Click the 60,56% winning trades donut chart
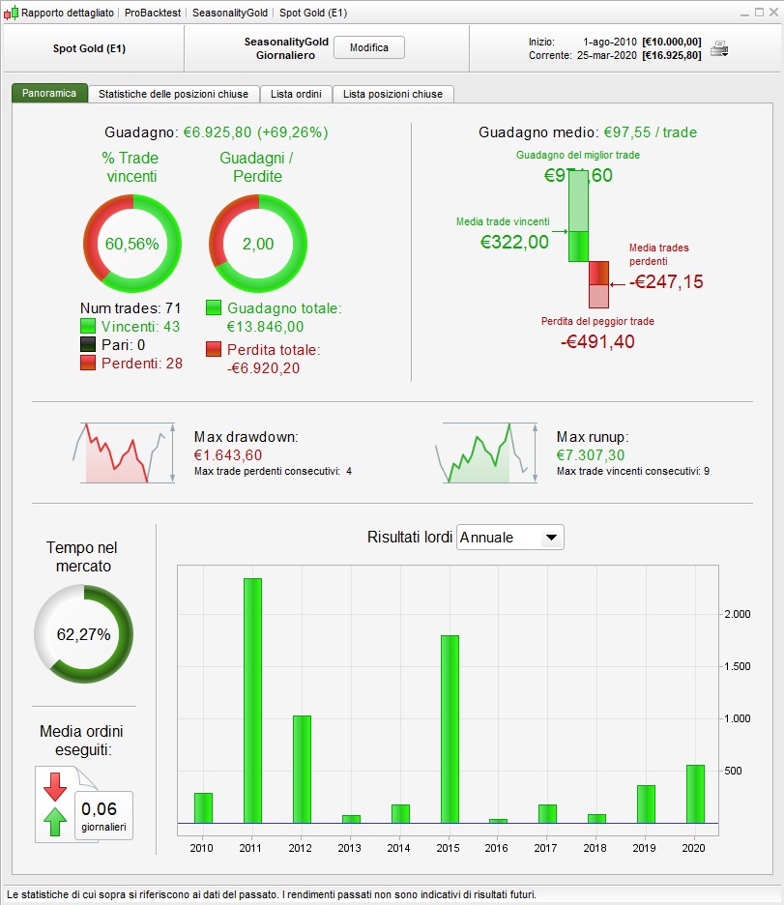This screenshot has width=784, height=905. click(132, 244)
